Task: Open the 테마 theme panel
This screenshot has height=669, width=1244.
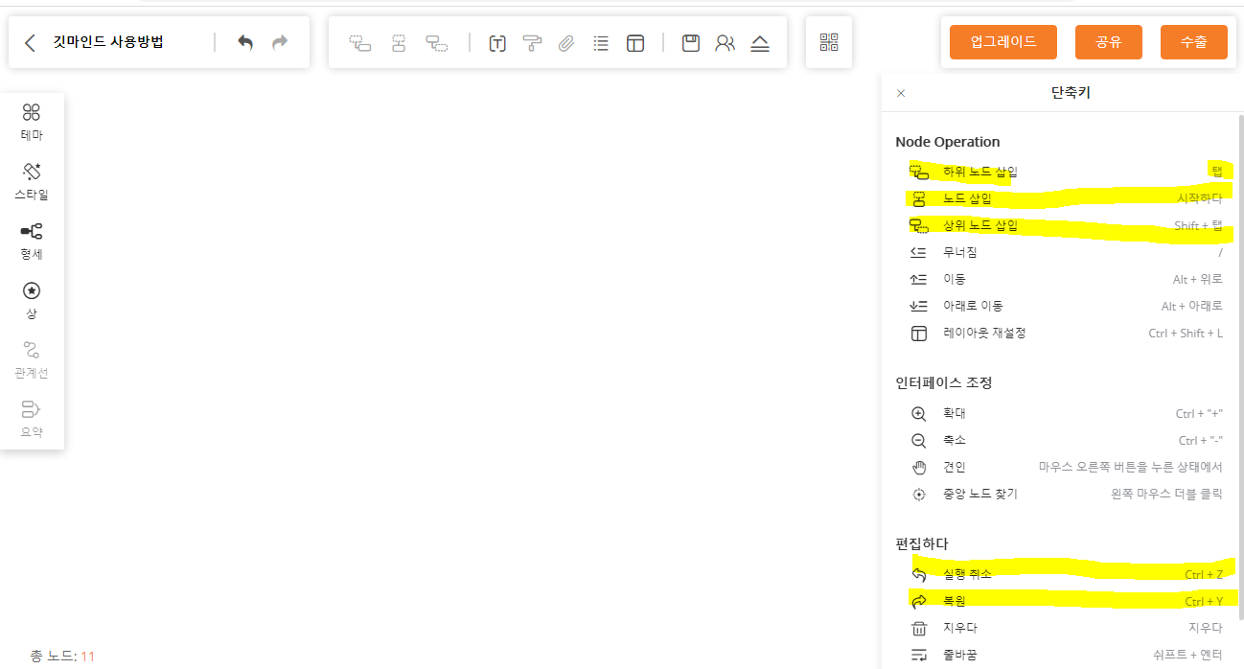Action: point(32,123)
